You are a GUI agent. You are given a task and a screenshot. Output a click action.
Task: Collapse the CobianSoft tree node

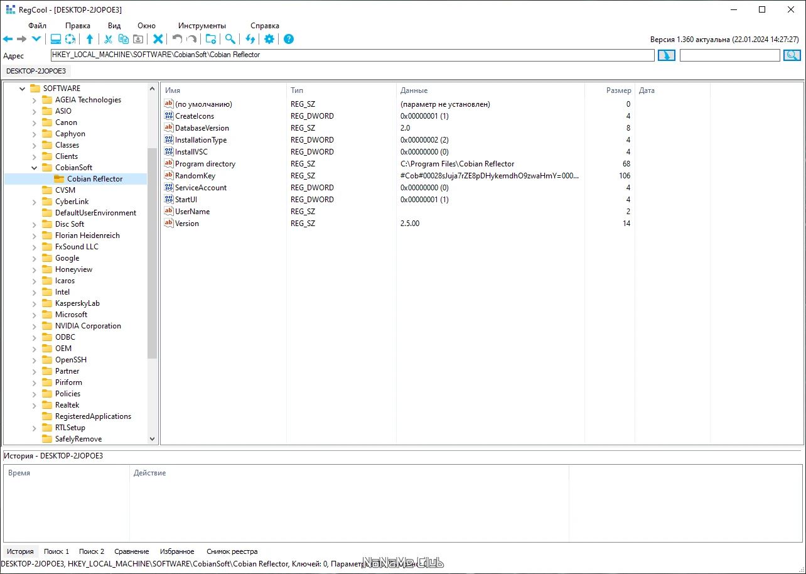coord(35,168)
